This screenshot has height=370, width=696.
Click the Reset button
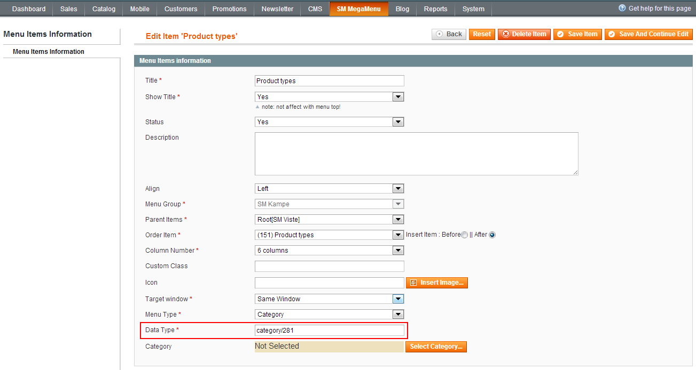(482, 34)
